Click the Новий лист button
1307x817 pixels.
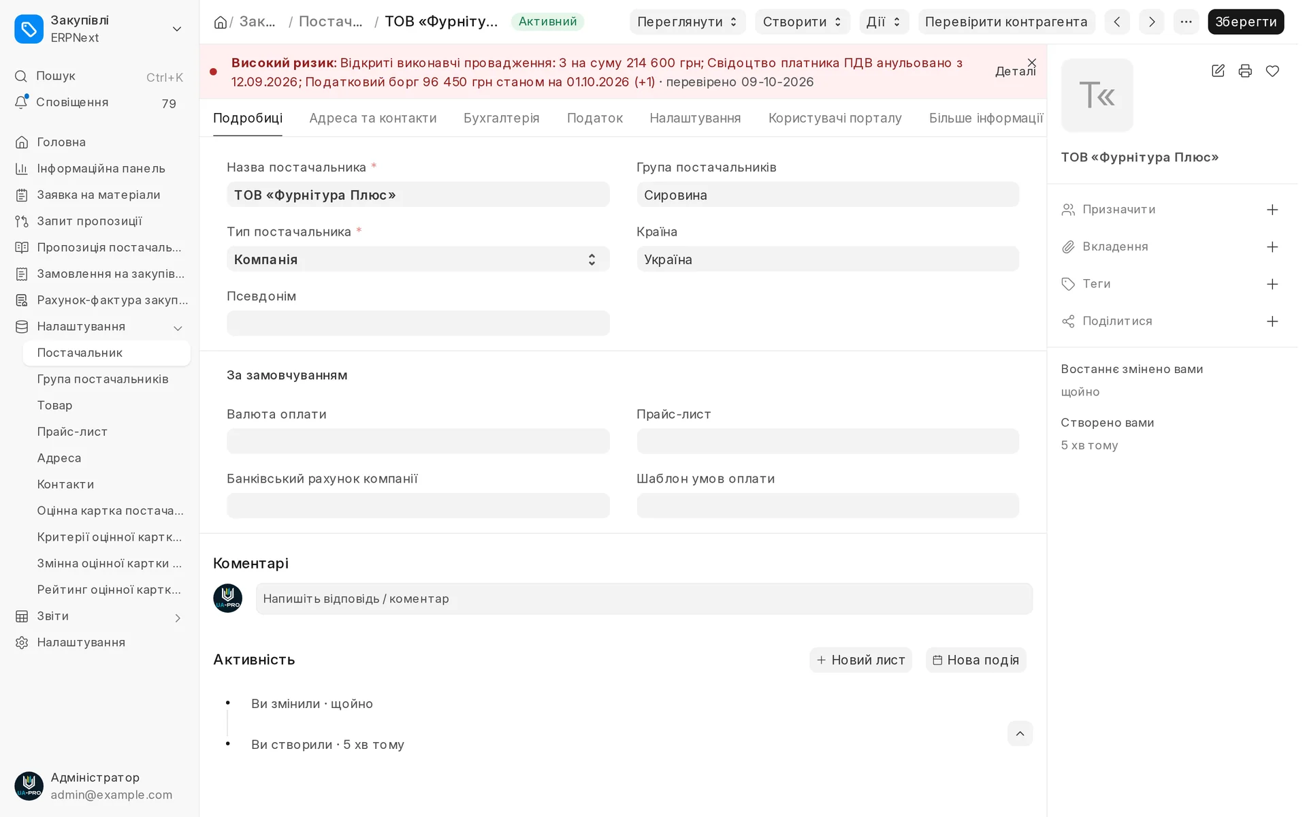point(860,660)
